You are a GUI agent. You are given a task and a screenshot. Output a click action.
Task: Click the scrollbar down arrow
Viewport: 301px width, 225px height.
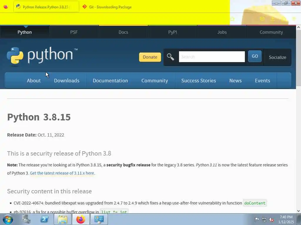click(298, 211)
